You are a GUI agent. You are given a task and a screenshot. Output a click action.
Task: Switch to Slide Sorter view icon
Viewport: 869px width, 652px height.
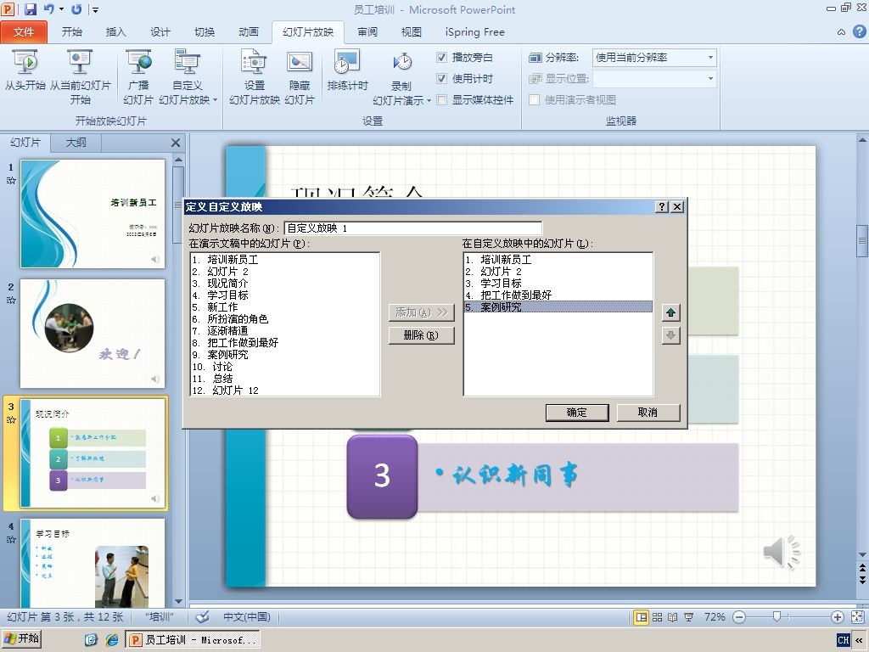coord(658,617)
